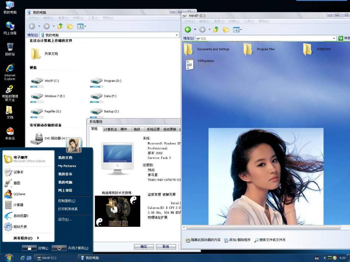Click 搜索文件或文件夹 link
The width and height of the screenshot is (350, 262).
click(x=270, y=240)
